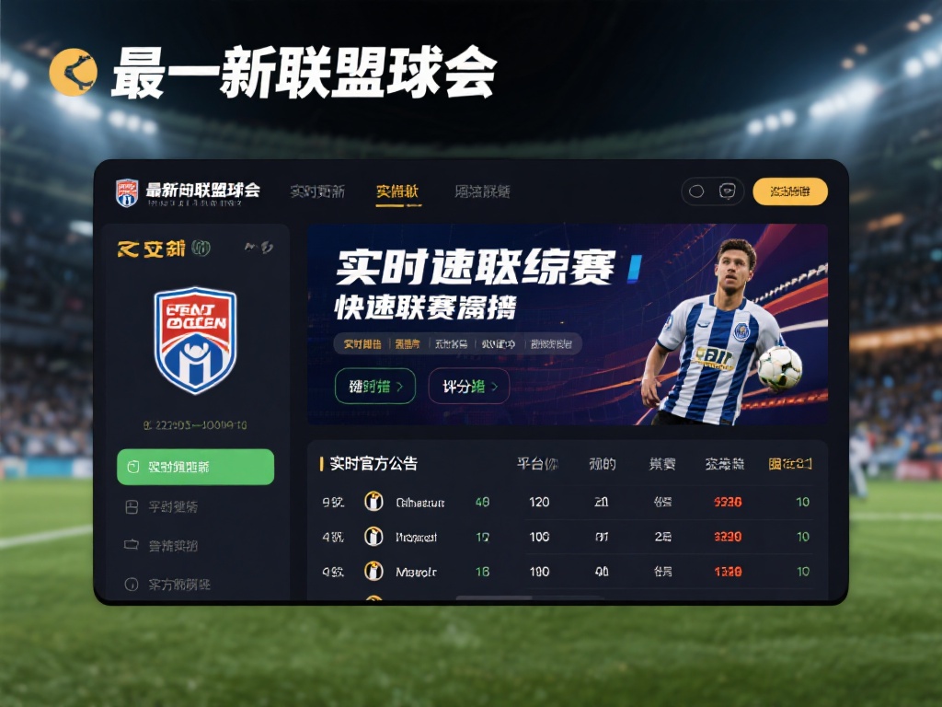Click the team badge icon in the Maerolr row

pos(373,571)
